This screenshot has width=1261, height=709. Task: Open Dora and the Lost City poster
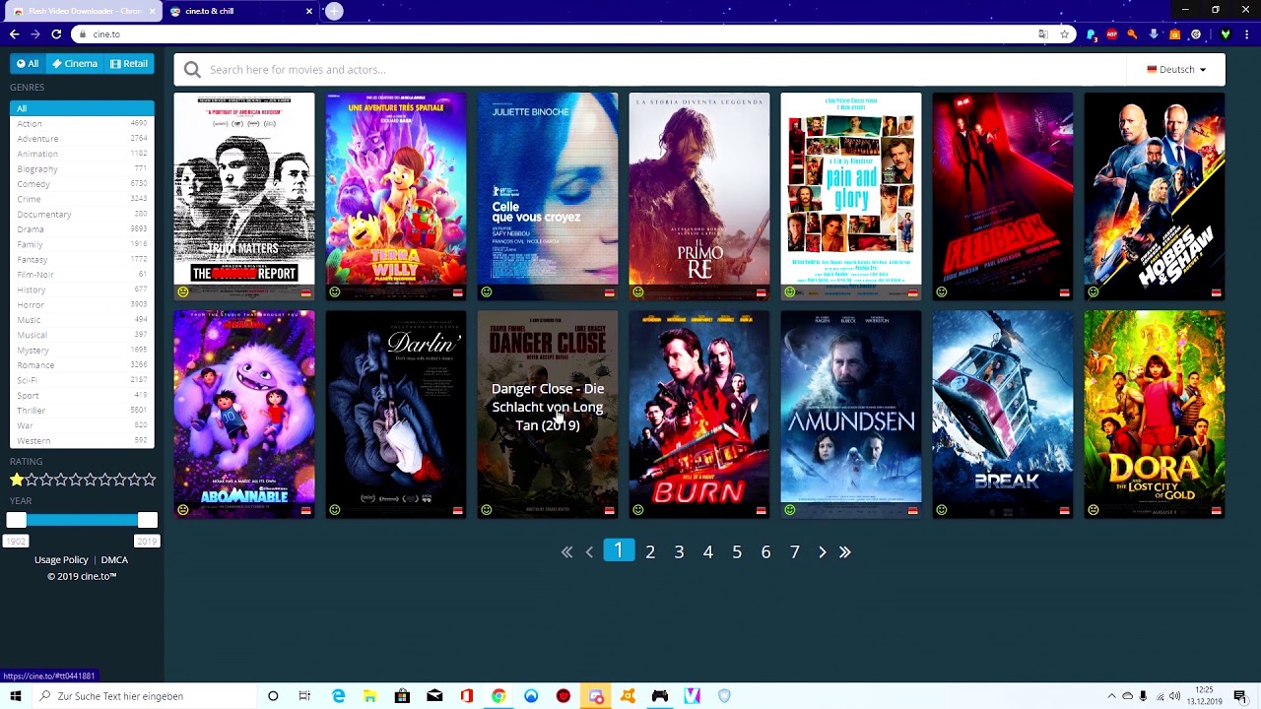coord(1155,415)
